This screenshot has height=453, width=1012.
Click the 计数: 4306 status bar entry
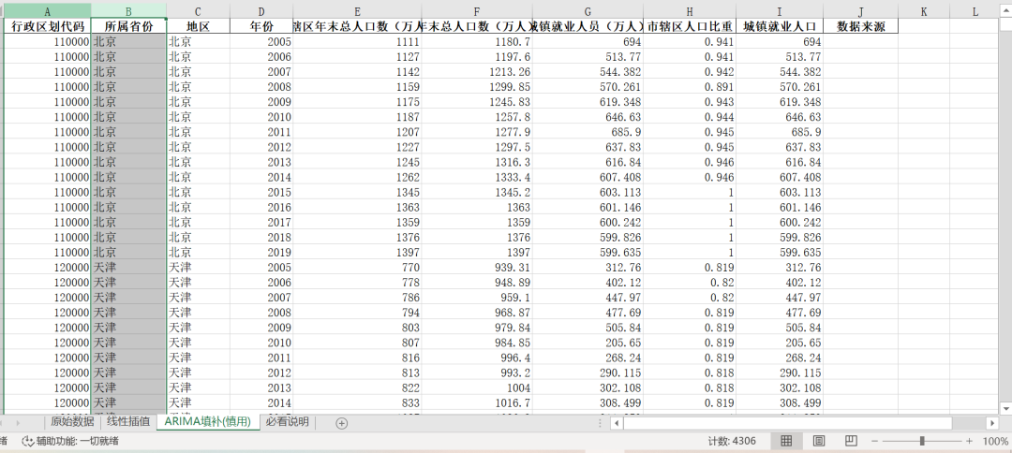(x=732, y=442)
